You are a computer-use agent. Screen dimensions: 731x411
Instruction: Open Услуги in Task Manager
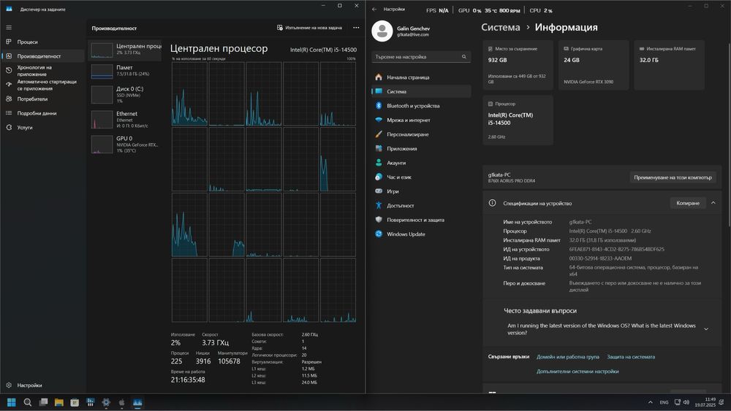43,127
